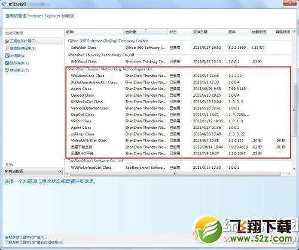This screenshot has height=250, width=299.
Task: Click load time .24 秒 of VideoUrlSniffer
Action: click(x=257, y=141)
